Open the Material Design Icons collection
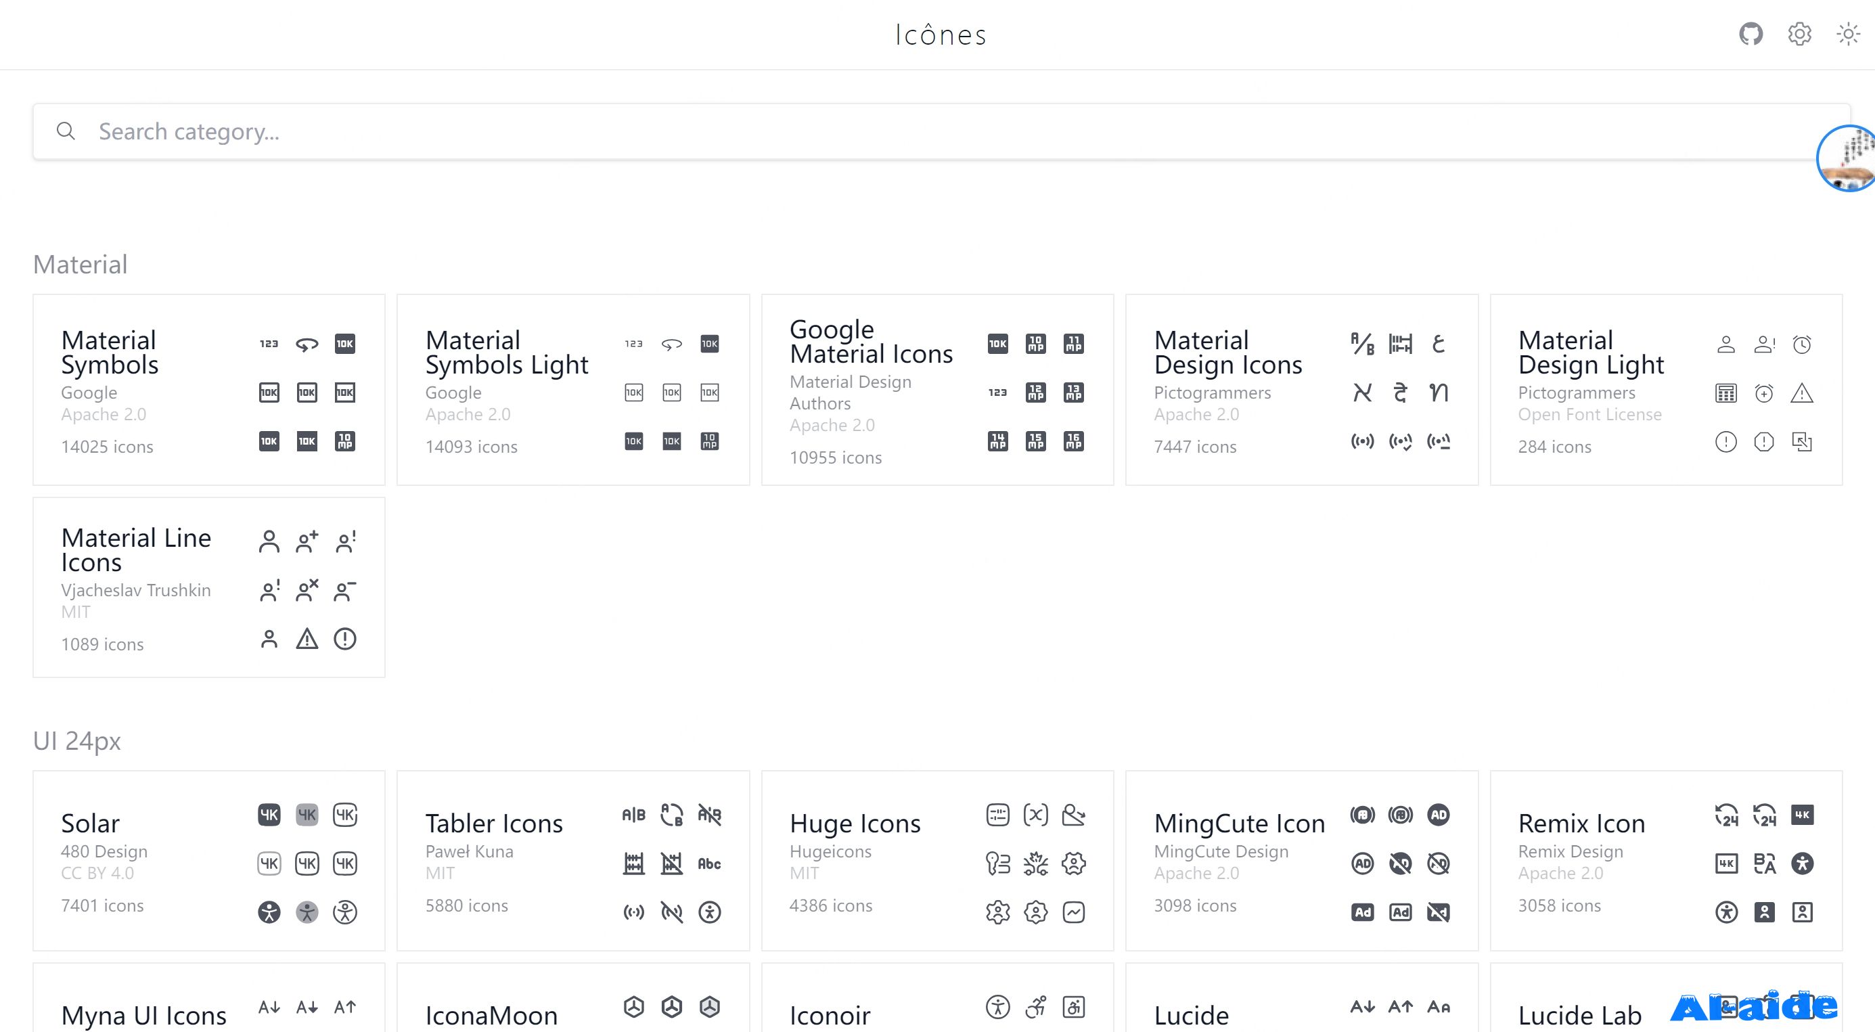Image resolution: width=1875 pixels, height=1032 pixels. 1301,389
